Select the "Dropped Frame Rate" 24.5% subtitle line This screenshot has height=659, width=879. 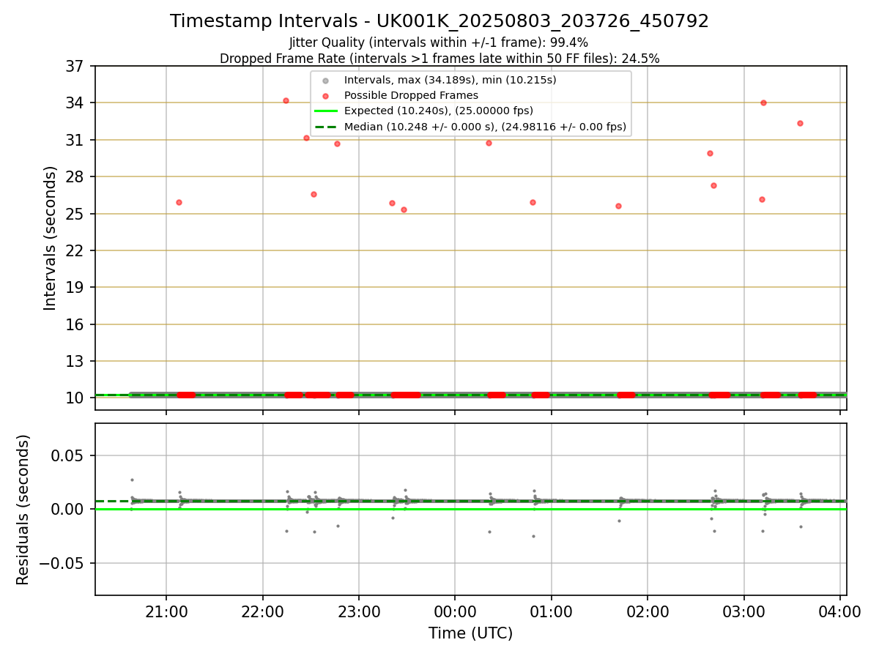[439, 59]
